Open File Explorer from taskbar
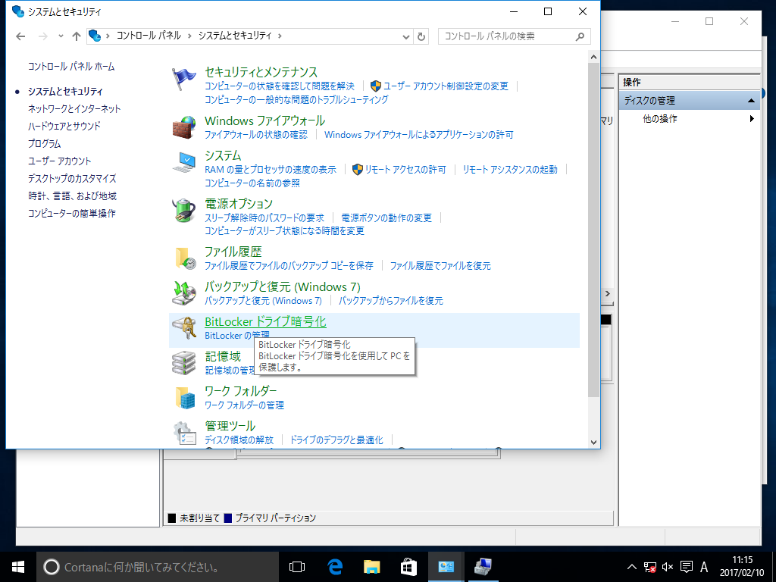The width and height of the screenshot is (776, 582). click(x=372, y=567)
